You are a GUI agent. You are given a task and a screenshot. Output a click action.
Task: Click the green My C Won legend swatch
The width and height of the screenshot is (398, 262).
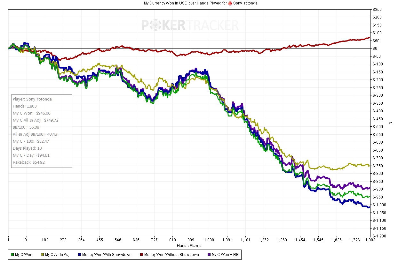[x=12, y=255]
